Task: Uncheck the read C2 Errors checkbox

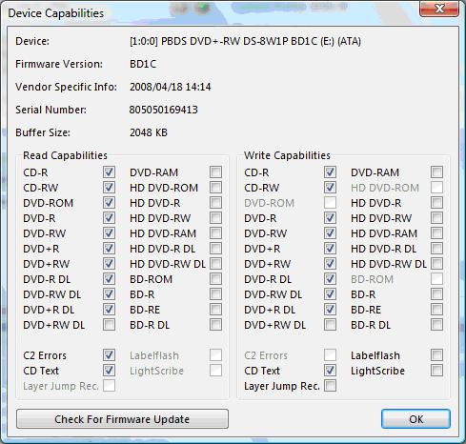Action: click(109, 355)
